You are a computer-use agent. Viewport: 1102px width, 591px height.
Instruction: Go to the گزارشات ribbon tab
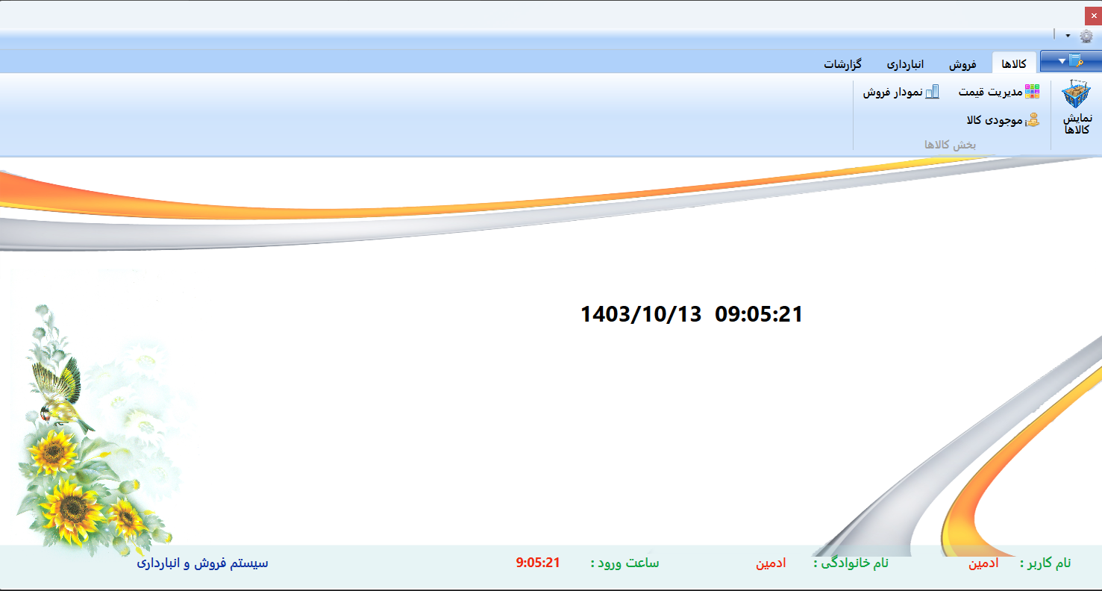point(843,64)
